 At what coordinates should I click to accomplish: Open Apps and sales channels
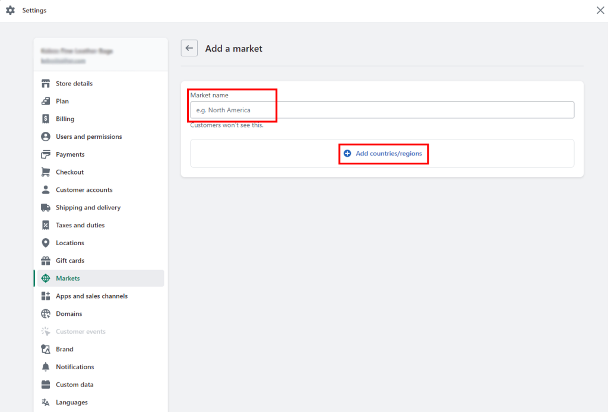(x=91, y=296)
